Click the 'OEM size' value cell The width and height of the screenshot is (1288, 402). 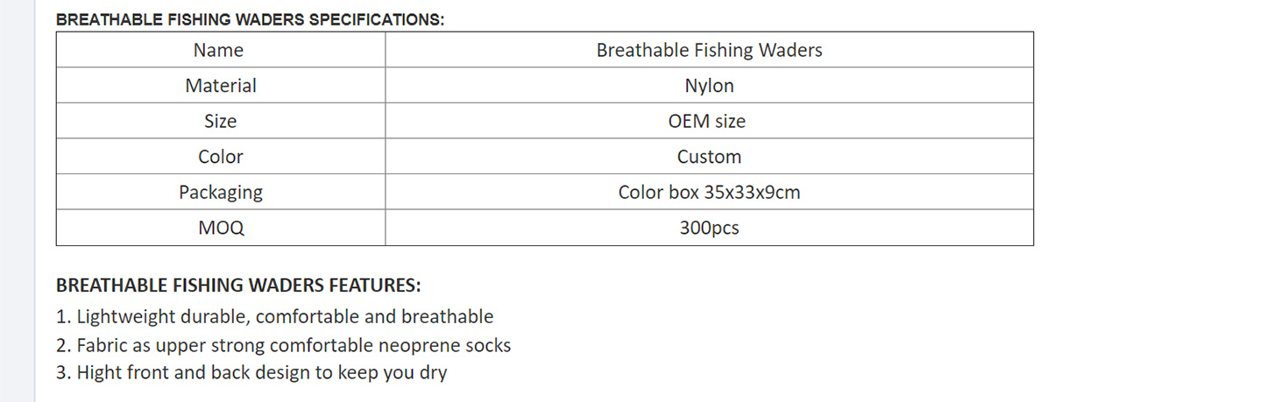click(706, 122)
